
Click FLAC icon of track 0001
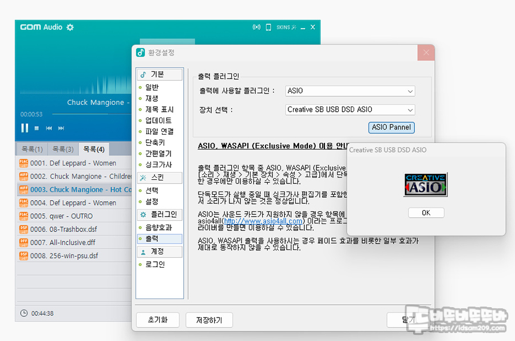(x=23, y=163)
